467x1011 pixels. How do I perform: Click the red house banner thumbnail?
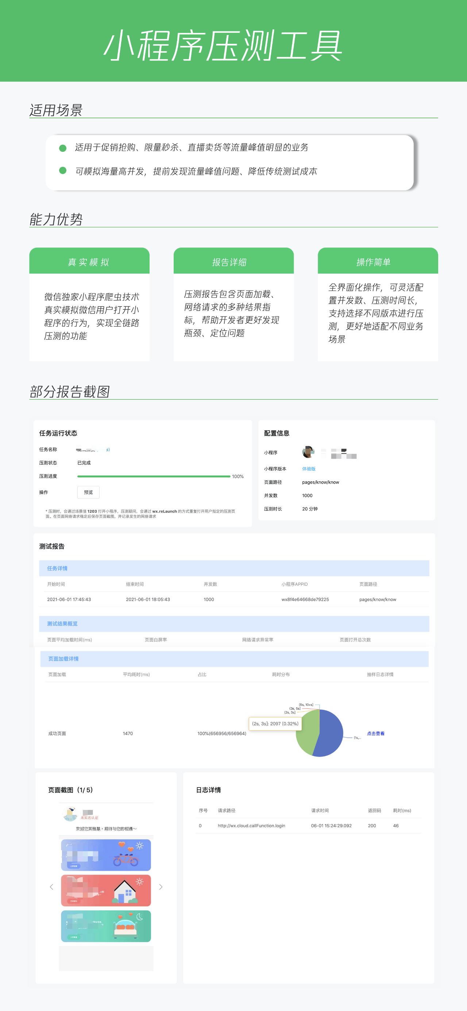106,890
